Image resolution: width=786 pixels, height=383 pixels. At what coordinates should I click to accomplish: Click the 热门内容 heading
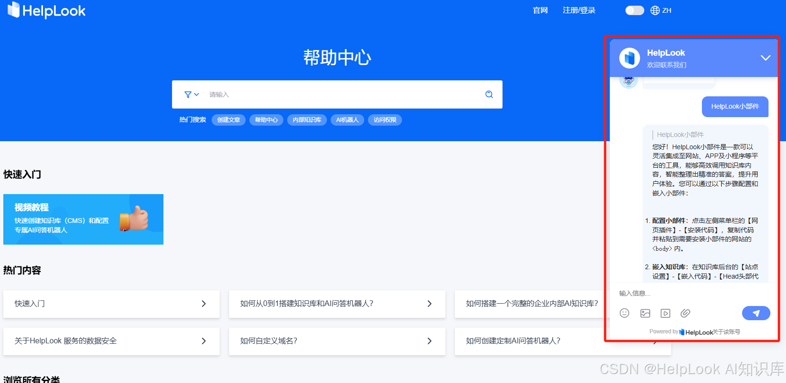coord(22,271)
